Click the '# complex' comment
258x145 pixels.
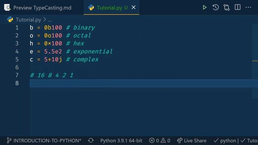[x=82, y=59]
